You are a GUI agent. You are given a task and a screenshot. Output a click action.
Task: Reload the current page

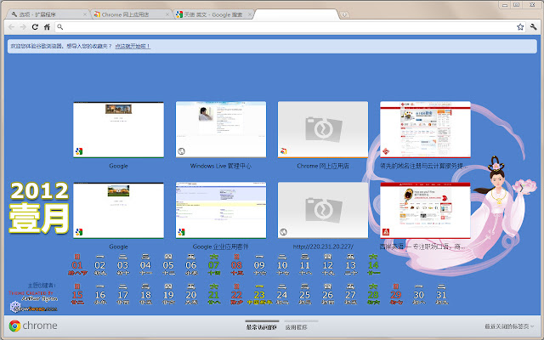click(35, 27)
